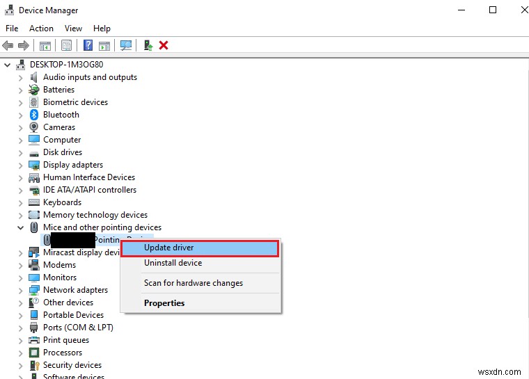The width and height of the screenshot is (529, 379).
Task: Expand the Network adapters chevron
Action: click(21, 290)
